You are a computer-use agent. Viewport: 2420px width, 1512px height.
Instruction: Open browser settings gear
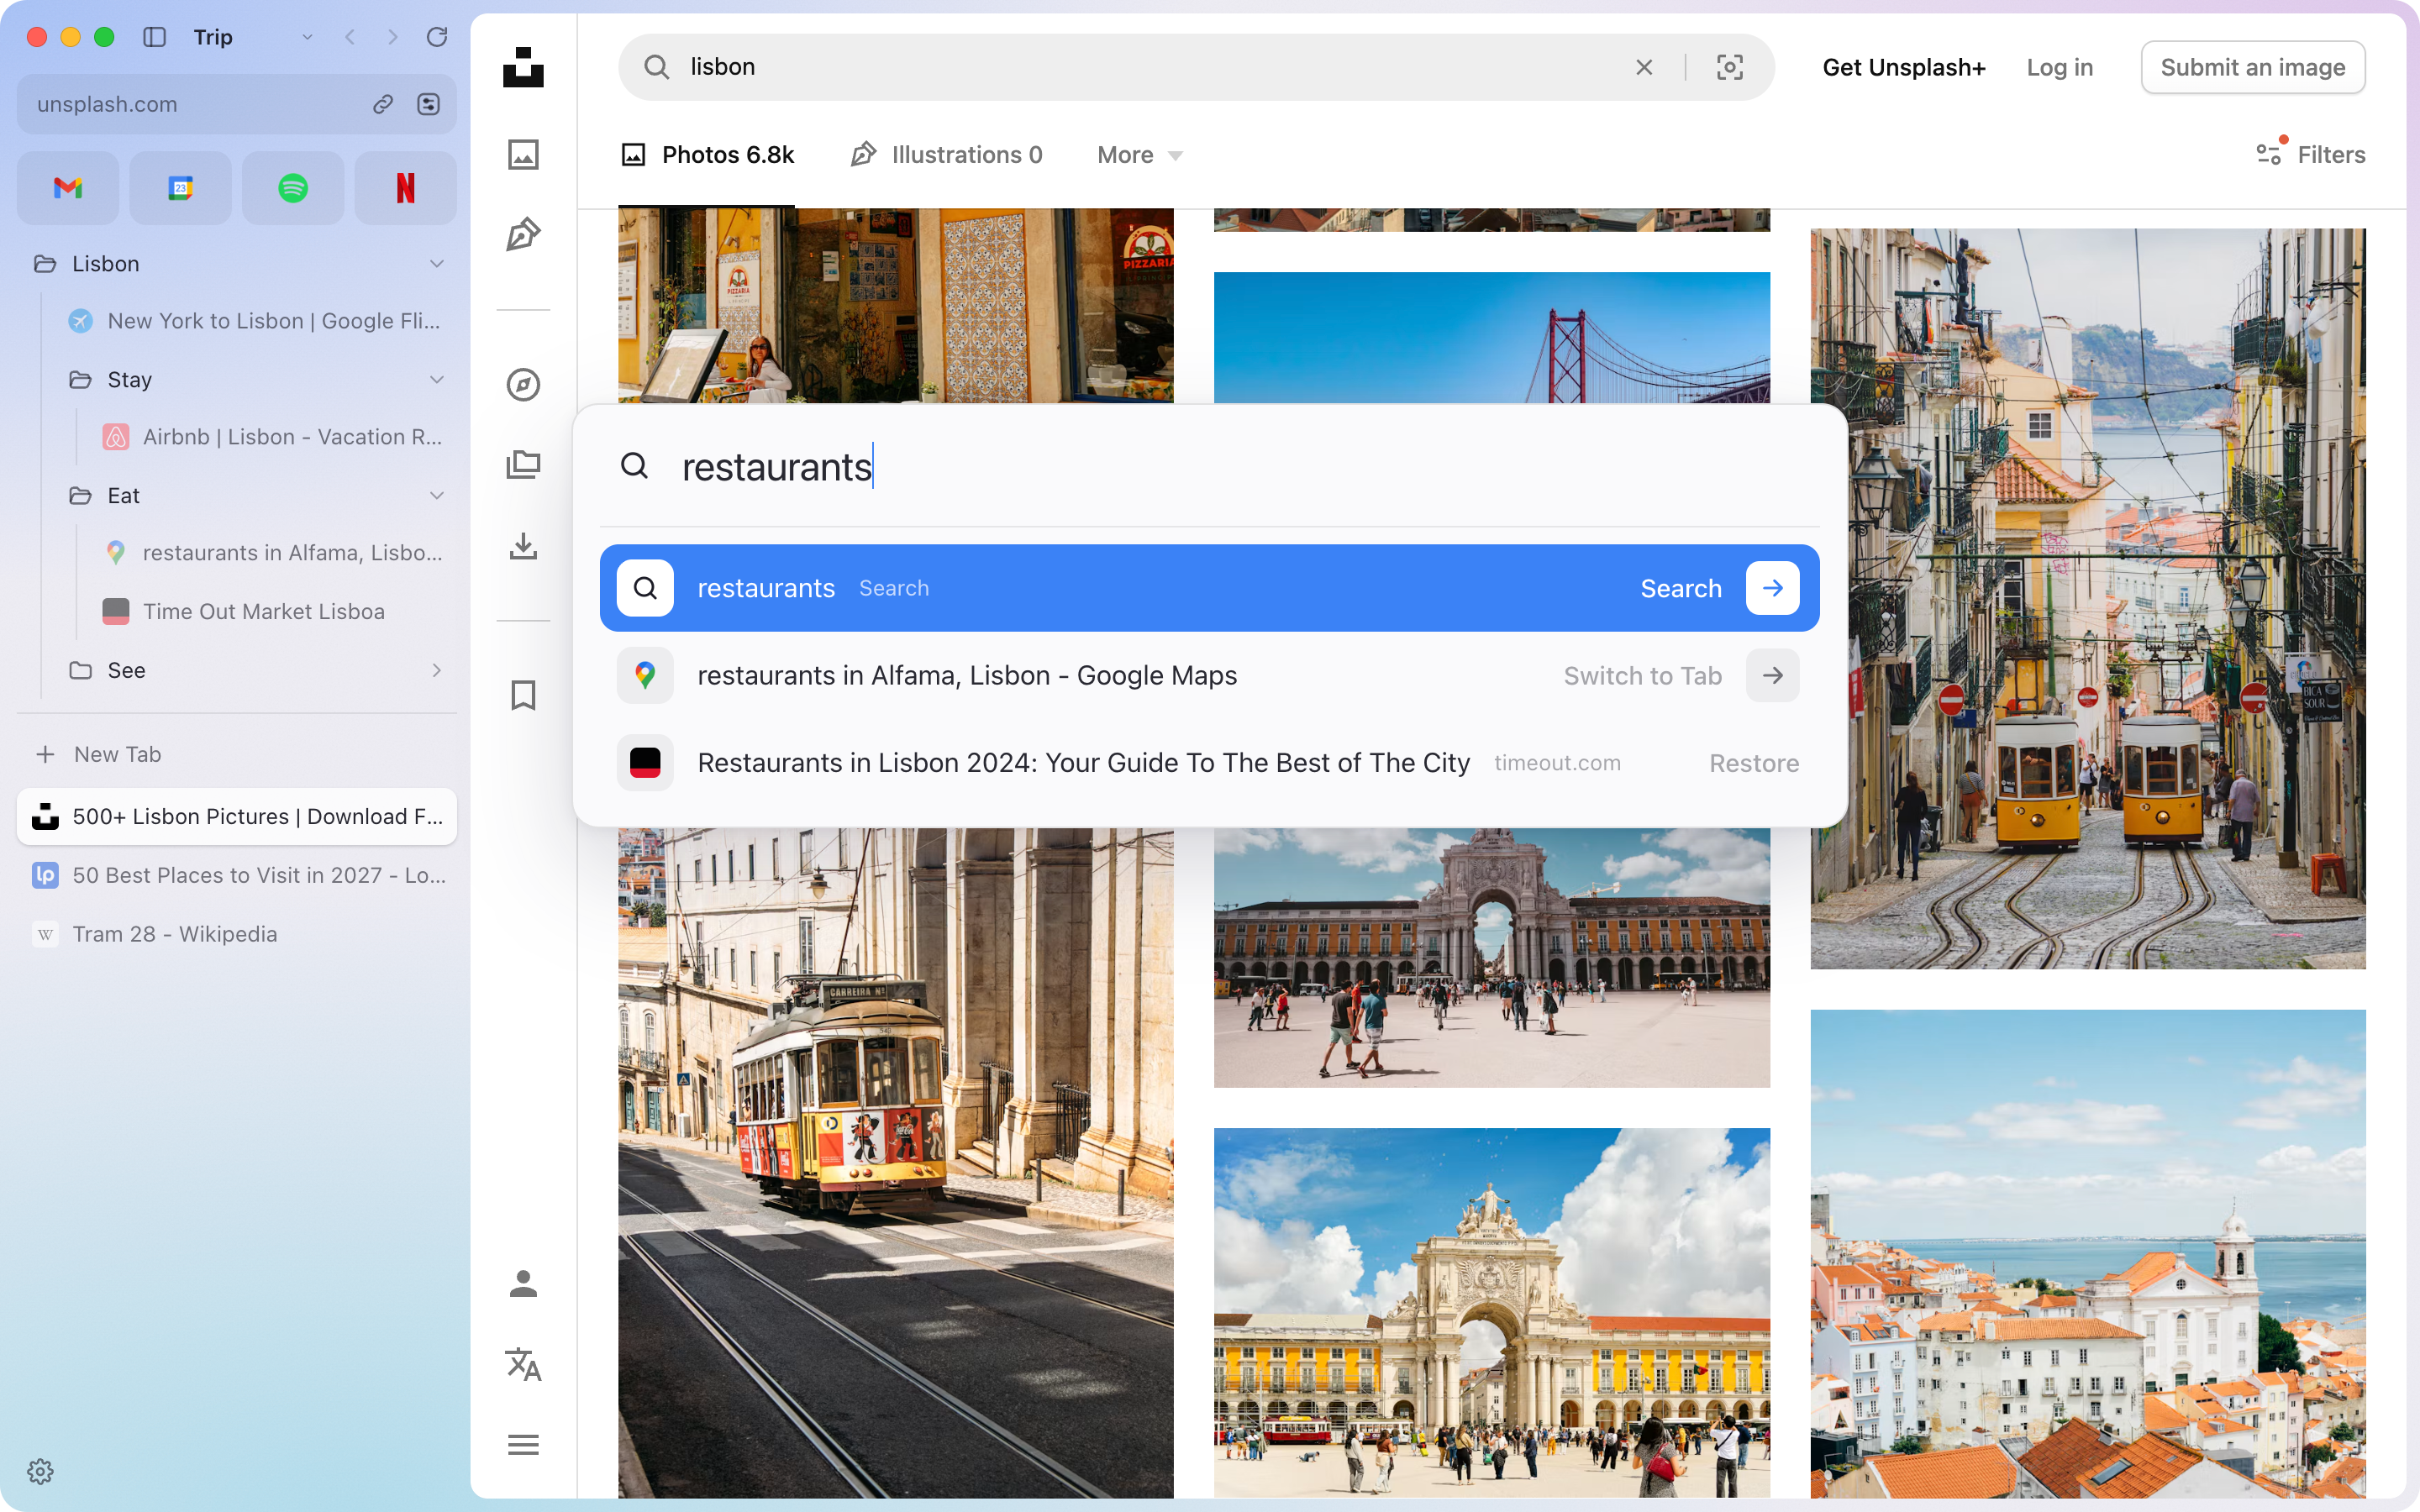click(x=40, y=1471)
